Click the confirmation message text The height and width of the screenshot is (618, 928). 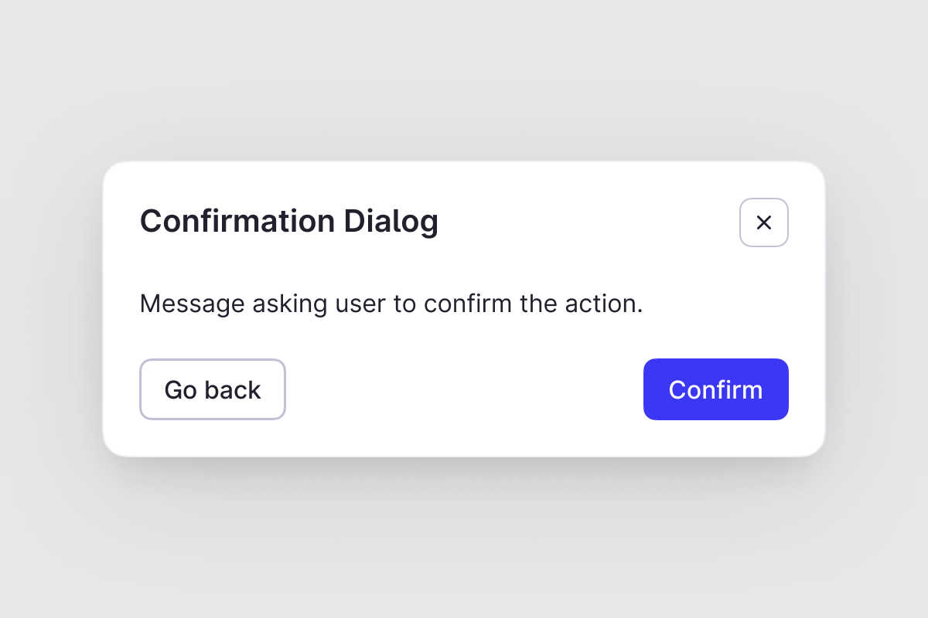pyautogui.click(x=391, y=304)
